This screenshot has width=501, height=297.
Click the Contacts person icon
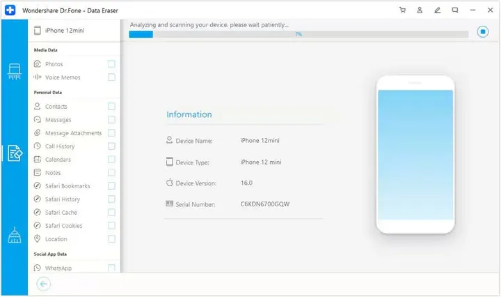[38, 106]
